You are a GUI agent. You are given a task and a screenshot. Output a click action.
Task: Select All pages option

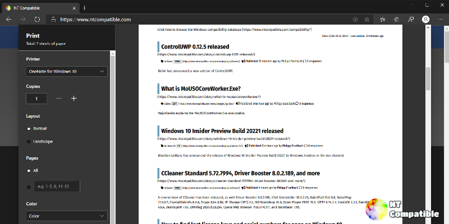click(x=29, y=171)
